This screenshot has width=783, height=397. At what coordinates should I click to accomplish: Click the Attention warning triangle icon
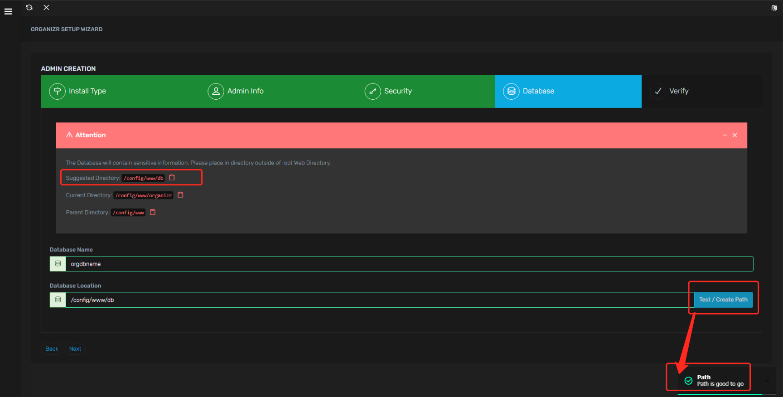point(69,135)
